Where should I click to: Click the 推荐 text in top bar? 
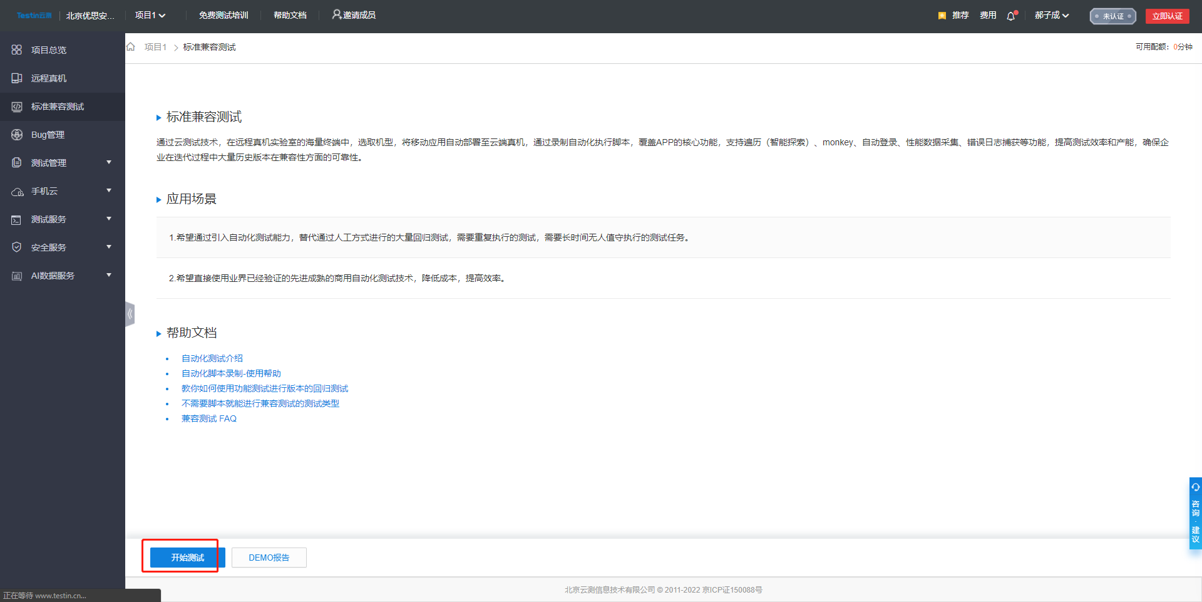tap(960, 15)
